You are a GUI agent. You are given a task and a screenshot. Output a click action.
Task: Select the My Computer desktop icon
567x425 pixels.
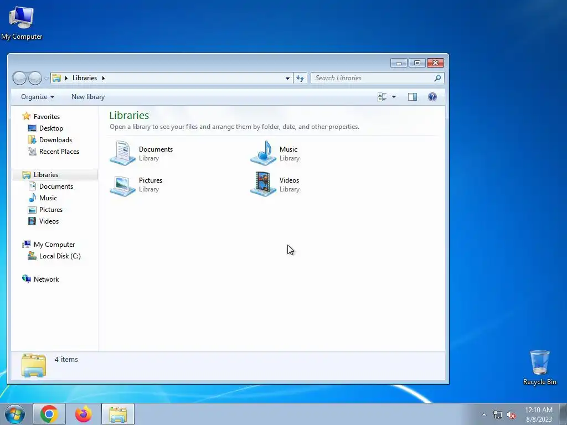pyautogui.click(x=22, y=22)
